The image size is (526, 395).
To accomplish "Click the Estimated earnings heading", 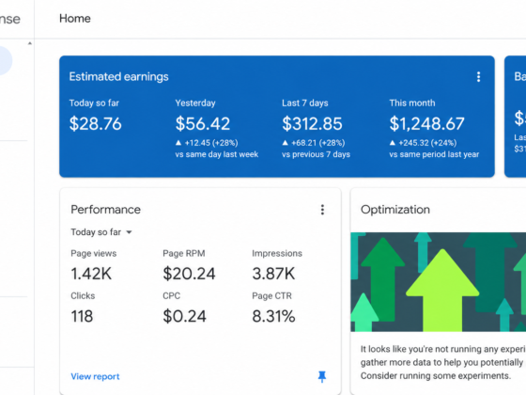I will (x=118, y=76).
